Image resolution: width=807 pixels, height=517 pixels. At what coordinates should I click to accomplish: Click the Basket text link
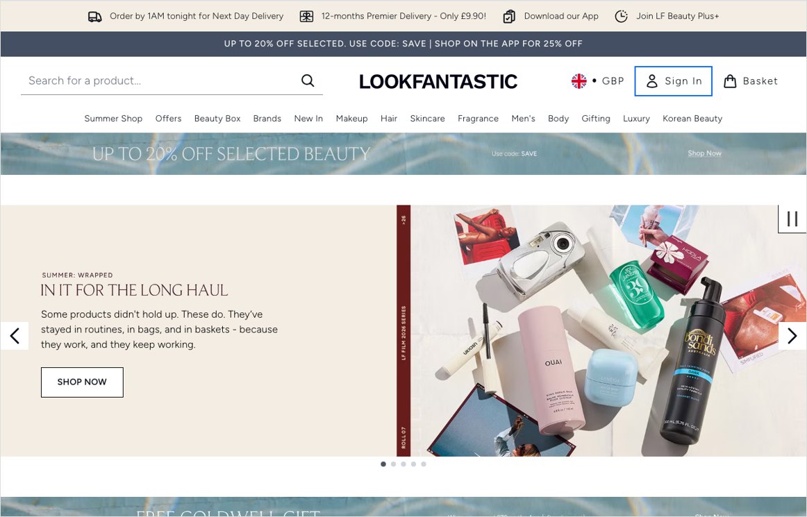[760, 80]
